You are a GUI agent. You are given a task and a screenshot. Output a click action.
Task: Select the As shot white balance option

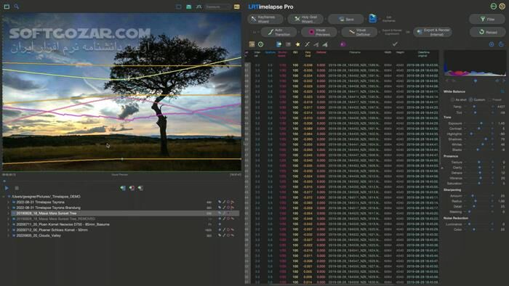coord(459,99)
